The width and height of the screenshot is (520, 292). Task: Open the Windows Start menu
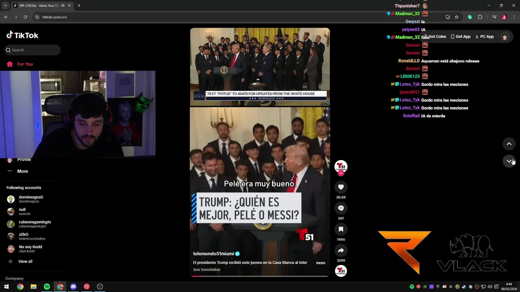[x=6, y=287]
